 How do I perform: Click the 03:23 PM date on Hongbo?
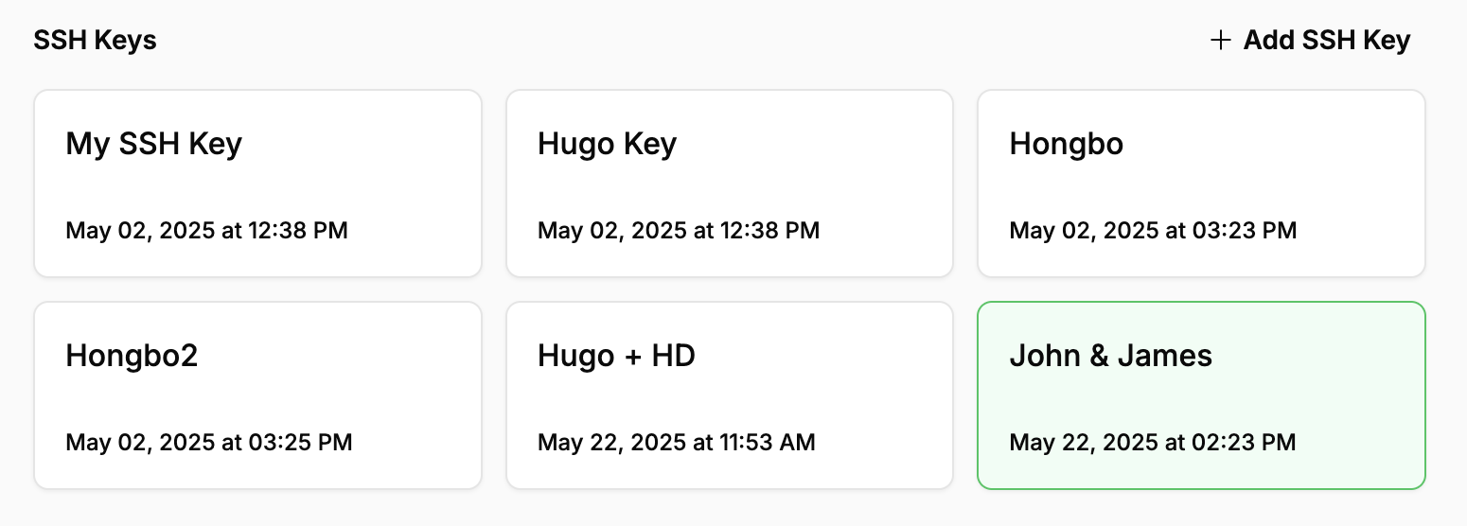pos(1153,230)
